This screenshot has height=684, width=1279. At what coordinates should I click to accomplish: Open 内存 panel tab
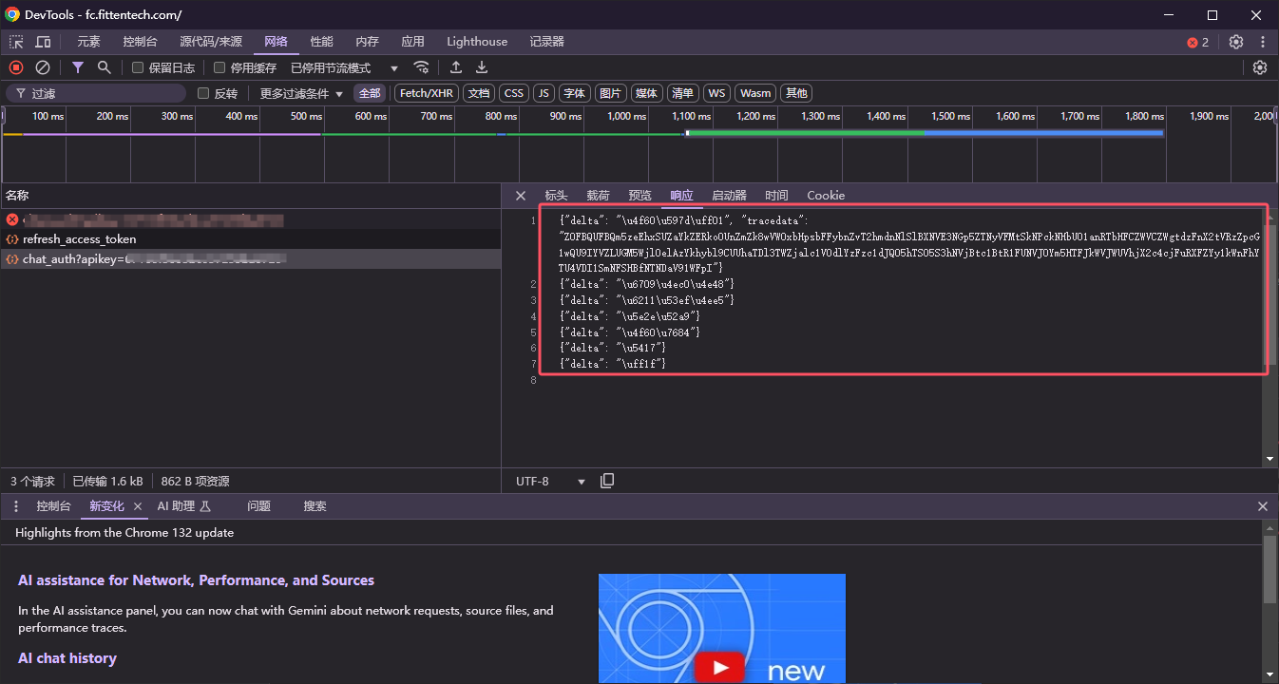pyautogui.click(x=368, y=42)
